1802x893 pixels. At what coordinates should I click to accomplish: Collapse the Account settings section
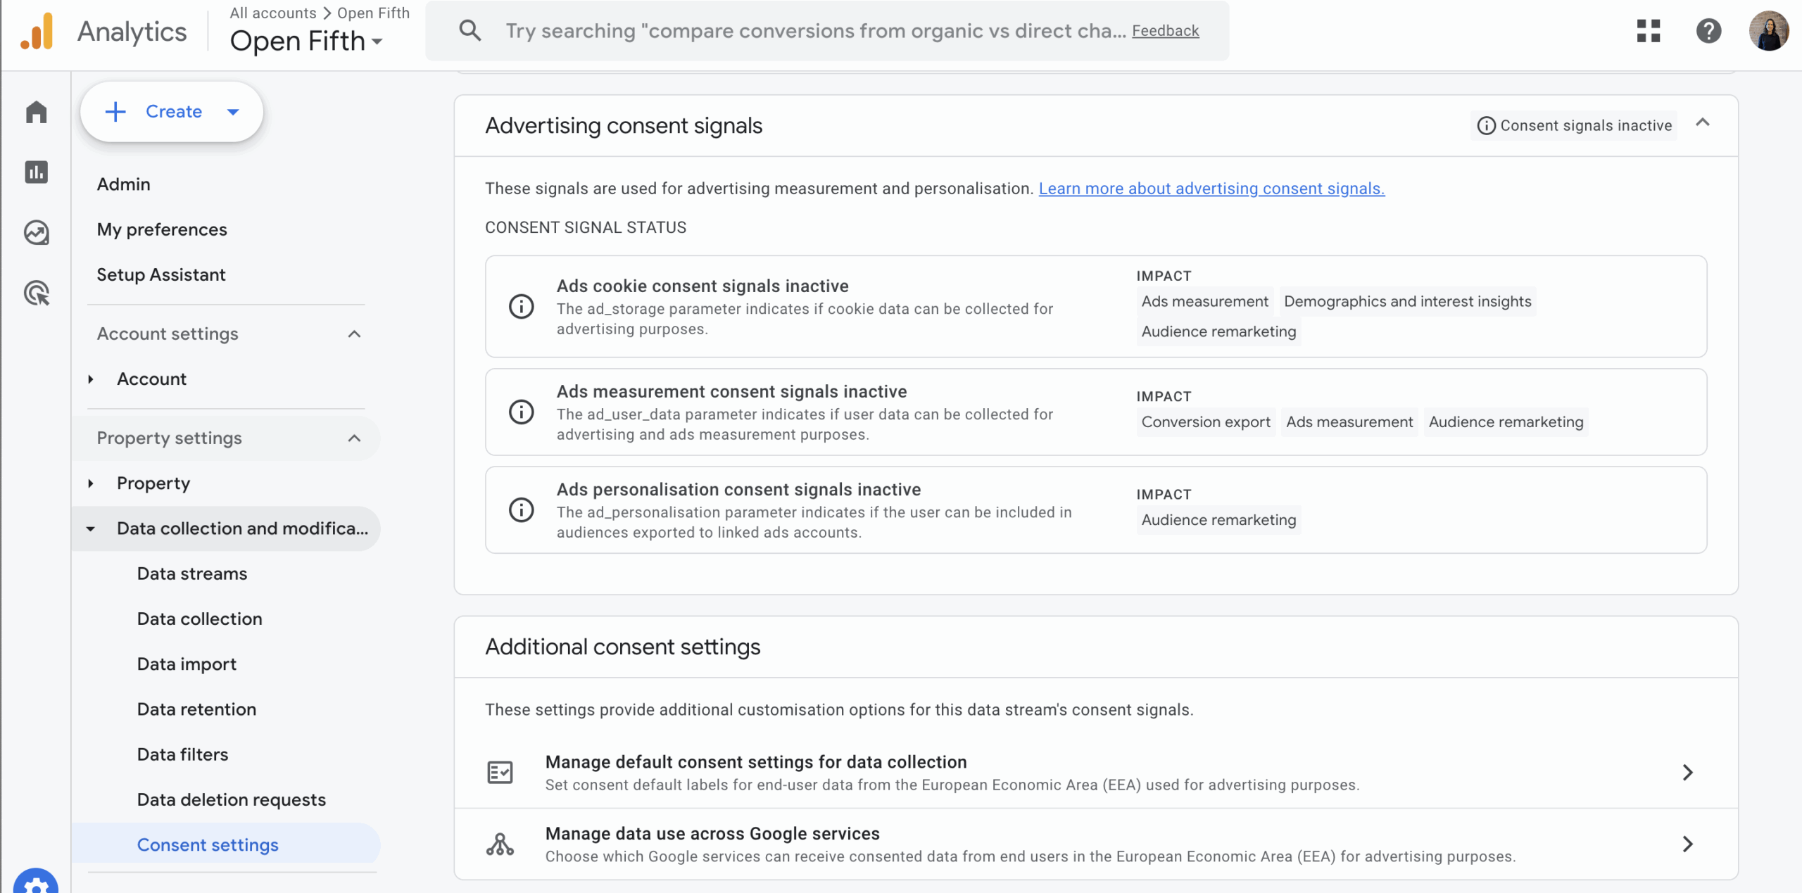click(x=355, y=334)
